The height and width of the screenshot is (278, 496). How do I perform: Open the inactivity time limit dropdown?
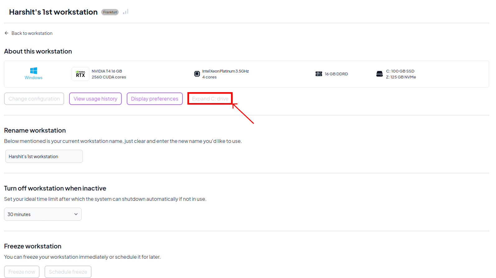pos(43,214)
